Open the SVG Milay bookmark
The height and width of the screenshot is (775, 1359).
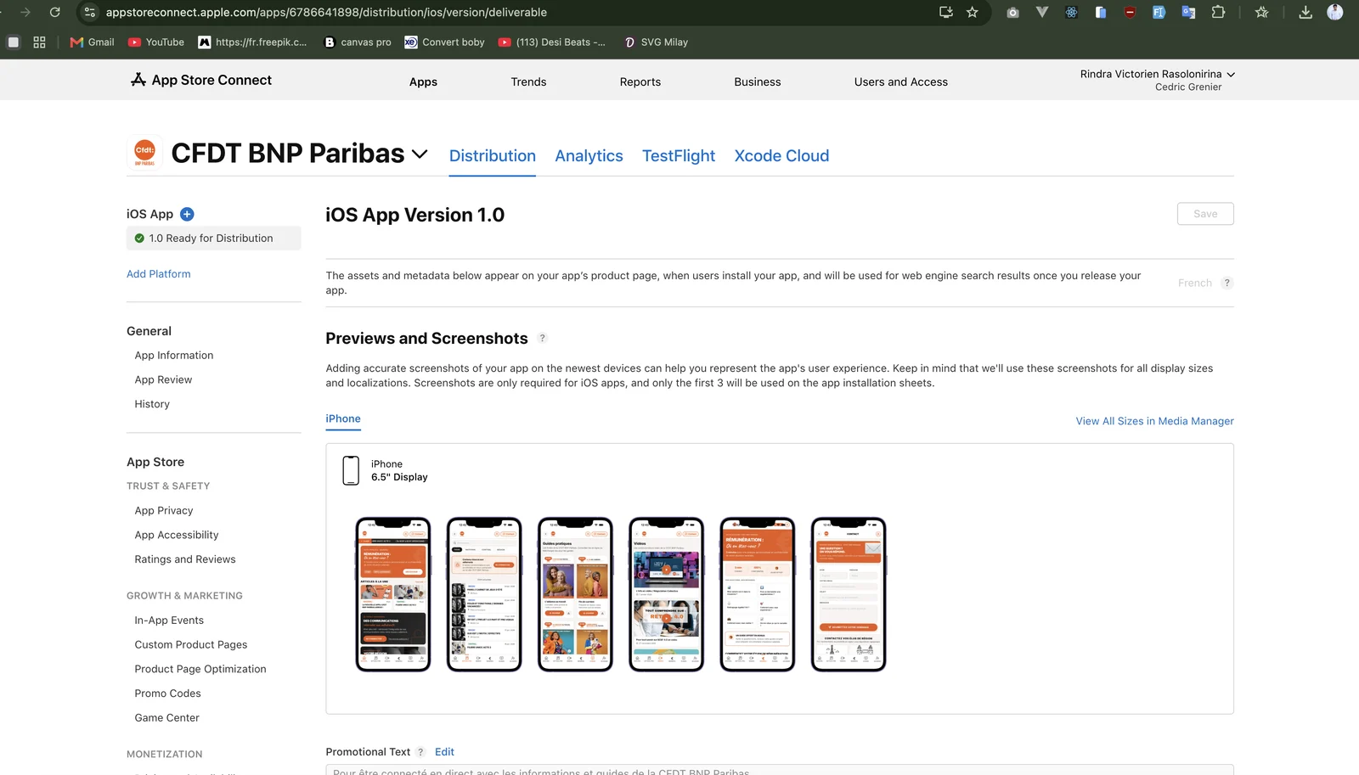pos(656,42)
